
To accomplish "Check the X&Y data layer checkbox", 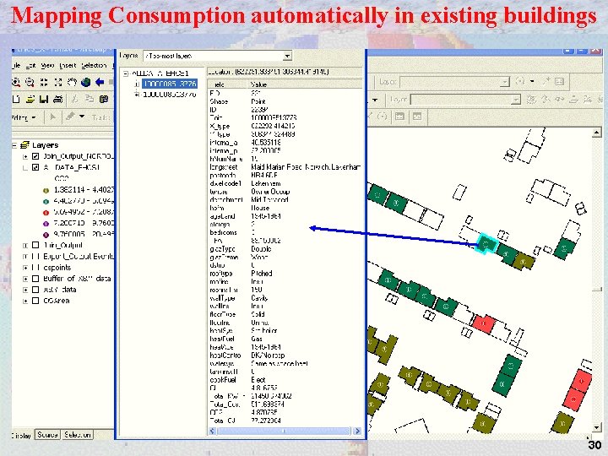I will click(35, 290).
